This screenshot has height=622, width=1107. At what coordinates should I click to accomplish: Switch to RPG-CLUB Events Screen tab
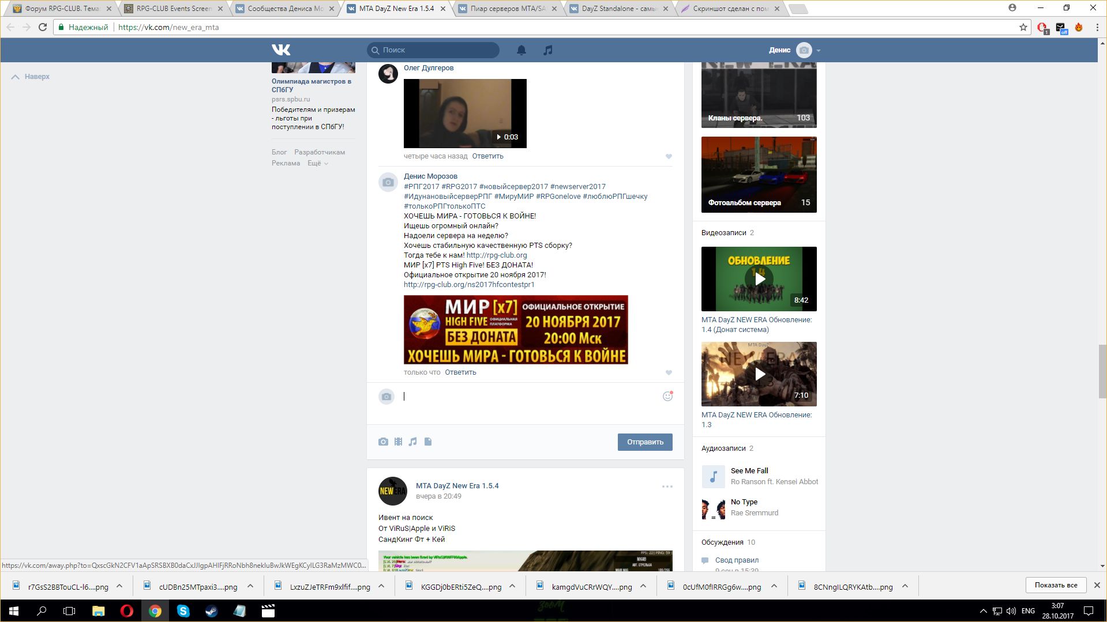coord(173,9)
